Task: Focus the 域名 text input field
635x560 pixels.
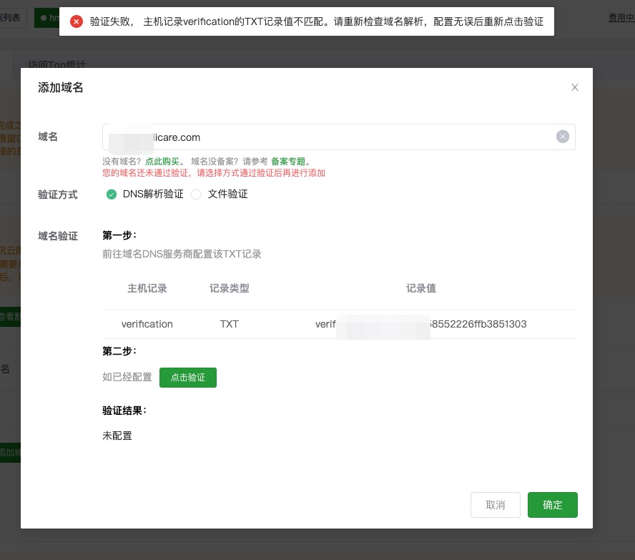Action: pos(329,137)
